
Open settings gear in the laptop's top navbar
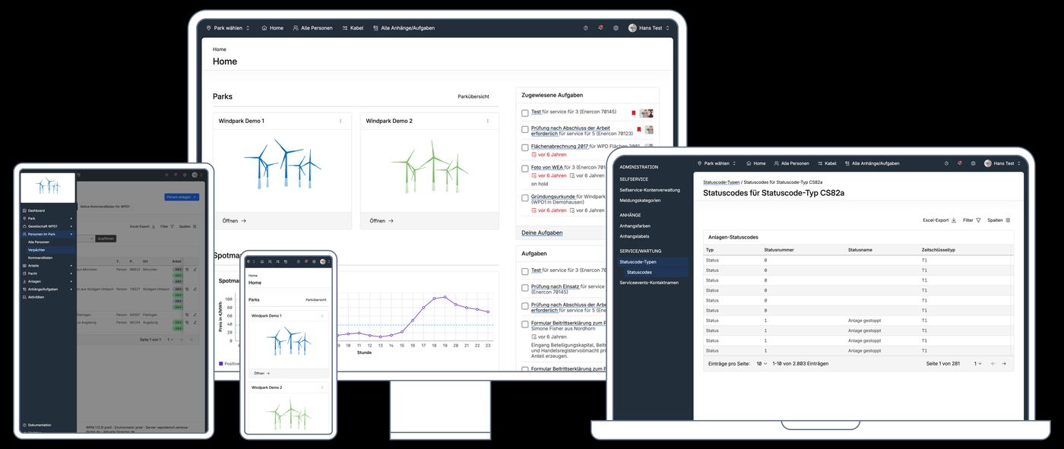coord(971,163)
